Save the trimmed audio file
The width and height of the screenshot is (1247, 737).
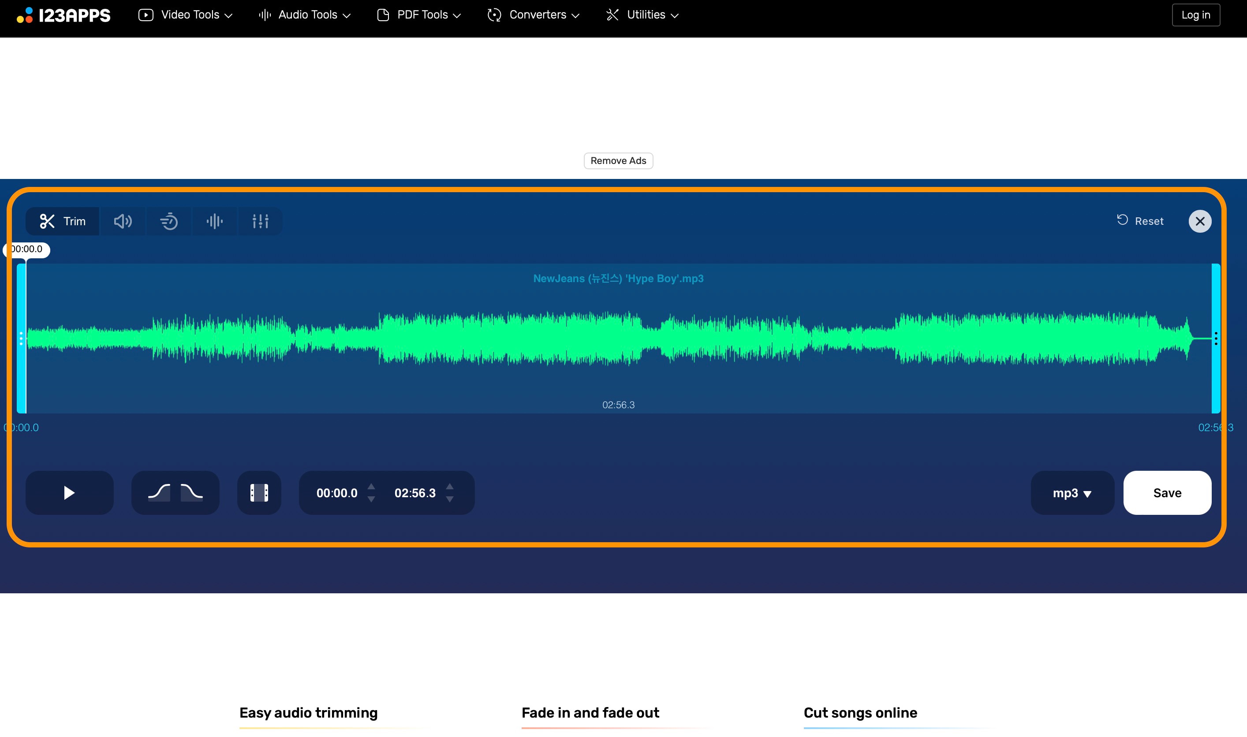pyautogui.click(x=1167, y=492)
